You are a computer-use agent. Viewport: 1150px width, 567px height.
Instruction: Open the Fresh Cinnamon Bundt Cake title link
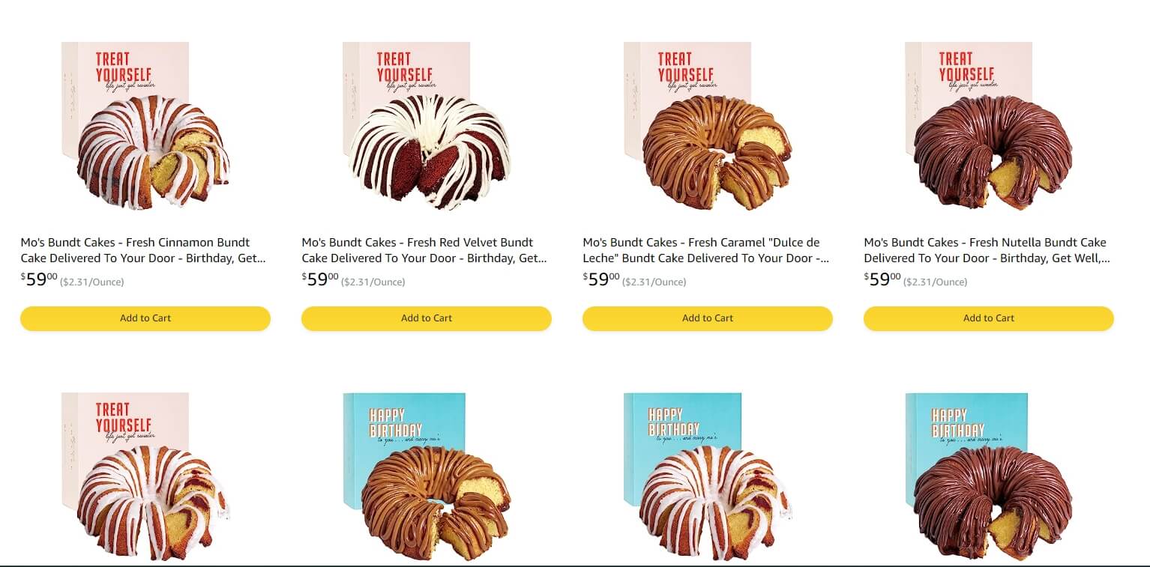[143, 250]
